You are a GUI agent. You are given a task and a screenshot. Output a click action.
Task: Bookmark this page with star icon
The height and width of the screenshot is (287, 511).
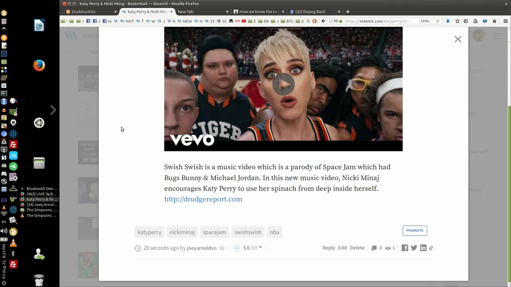click(x=458, y=21)
